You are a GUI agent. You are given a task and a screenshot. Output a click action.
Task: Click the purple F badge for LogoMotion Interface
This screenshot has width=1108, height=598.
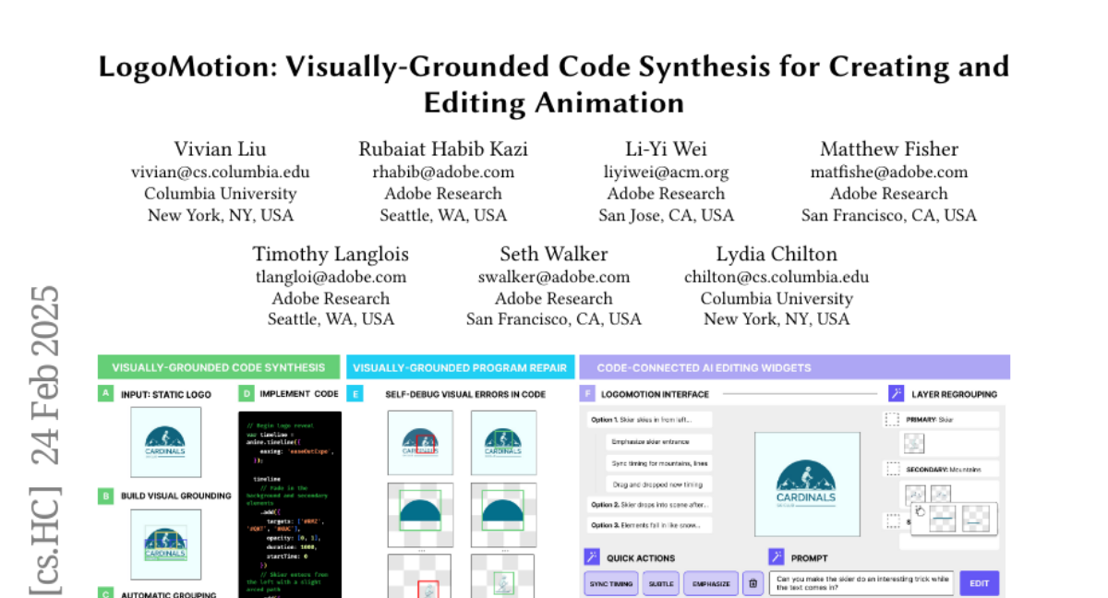[587, 393]
